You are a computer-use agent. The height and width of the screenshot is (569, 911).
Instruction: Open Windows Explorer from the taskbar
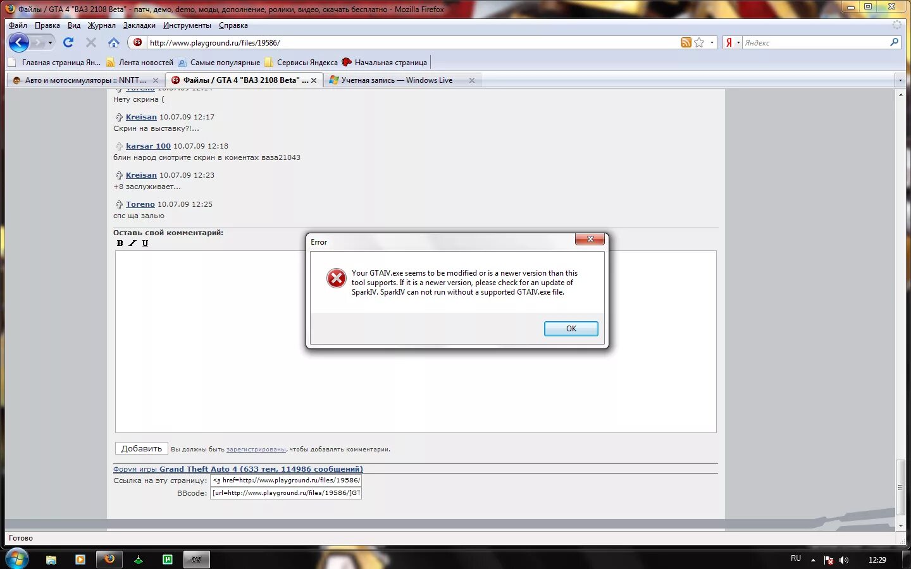pos(51,560)
